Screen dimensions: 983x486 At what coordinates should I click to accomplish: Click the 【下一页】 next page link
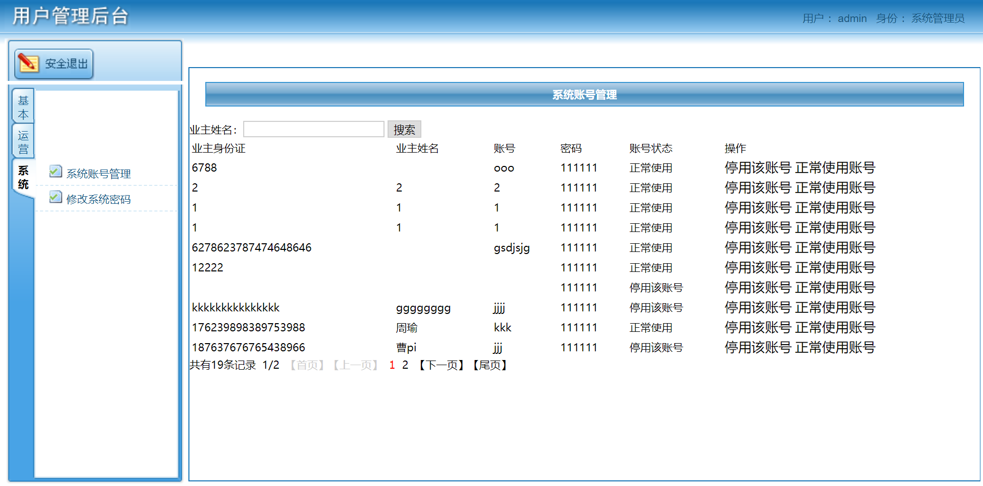click(441, 365)
